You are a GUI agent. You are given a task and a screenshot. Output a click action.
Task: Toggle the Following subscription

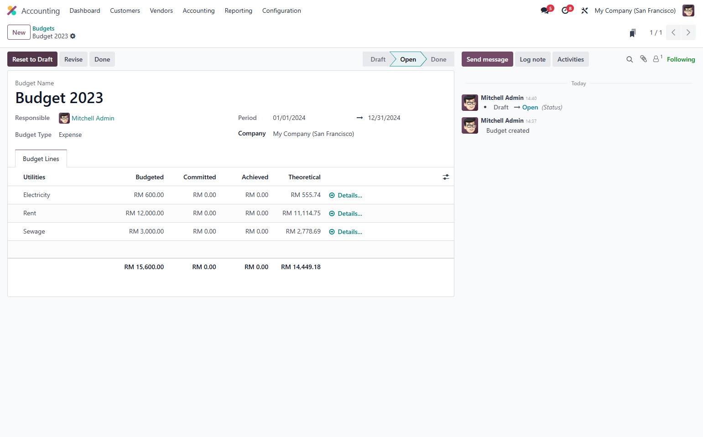(681, 59)
